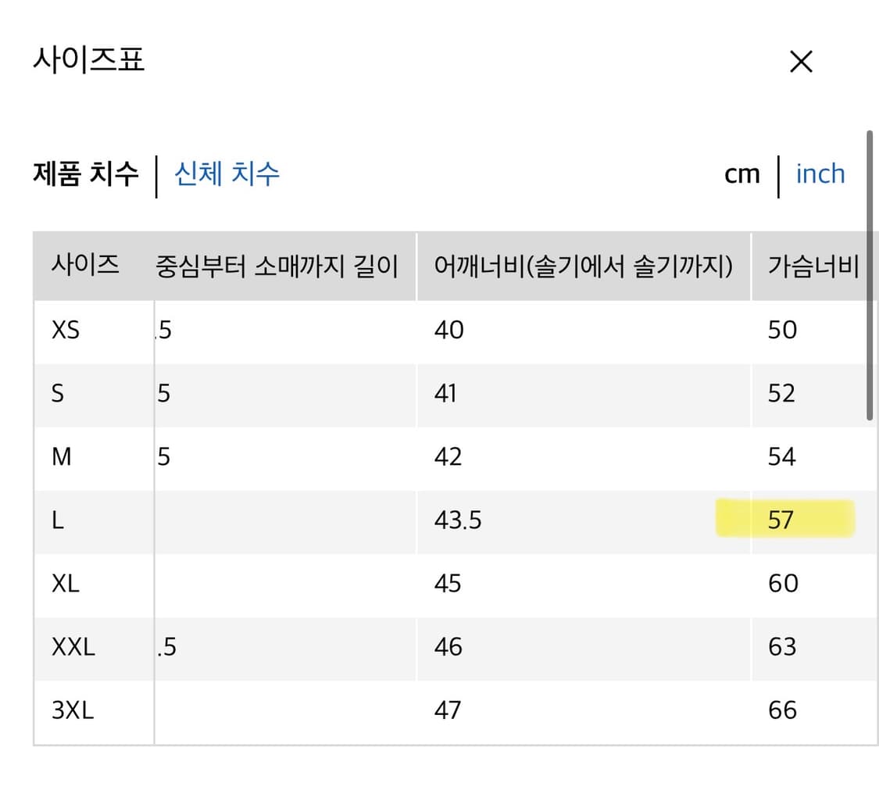Screen dimensions: 879x801
Task: Switch to 신체 치수 body measurements view
Action: pyautogui.click(x=225, y=174)
